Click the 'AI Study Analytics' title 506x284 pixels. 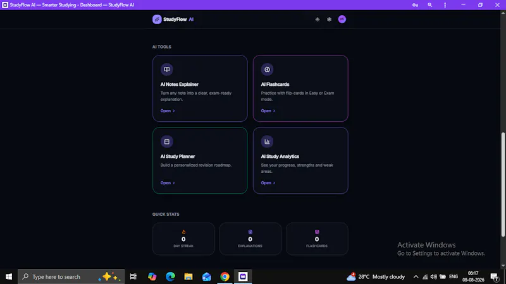[280, 157]
